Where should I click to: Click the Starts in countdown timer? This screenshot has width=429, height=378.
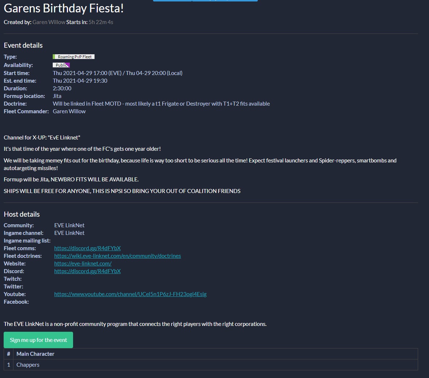(101, 22)
